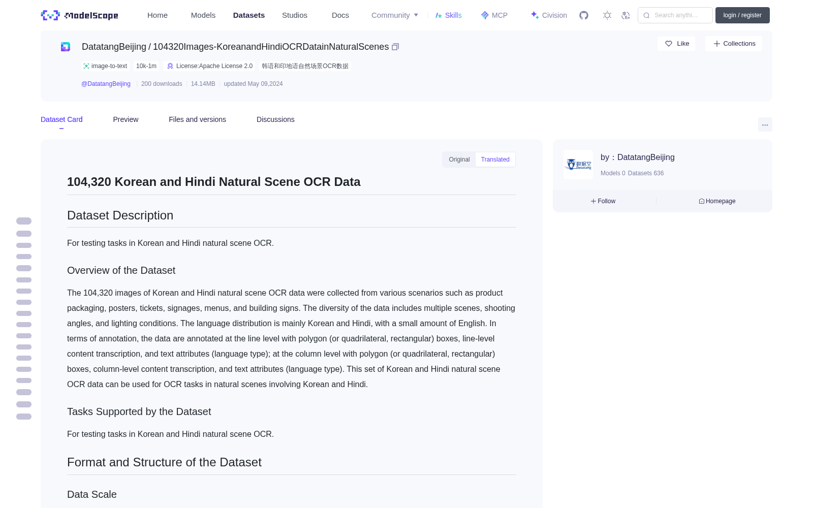Open the GitHub icon link
Image resolution: width=813 pixels, height=508 pixels.
[x=584, y=15]
